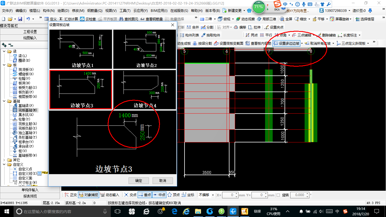Collapse the 梁 tree folder
Screen dimensions: 386x217
point(4,51)
